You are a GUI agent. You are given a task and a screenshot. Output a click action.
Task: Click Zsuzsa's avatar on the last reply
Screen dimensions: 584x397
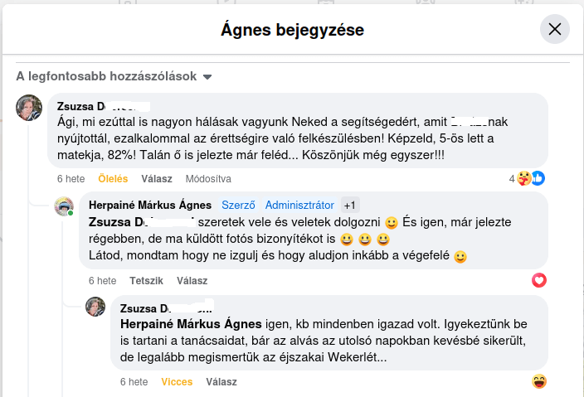click(95, 307)
